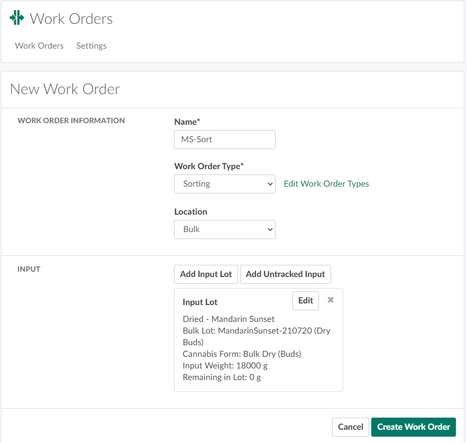Submit with the Create Work Order button
Image resolution: width=467 pixels, height=443 pixels.
(x=413, y=427)
